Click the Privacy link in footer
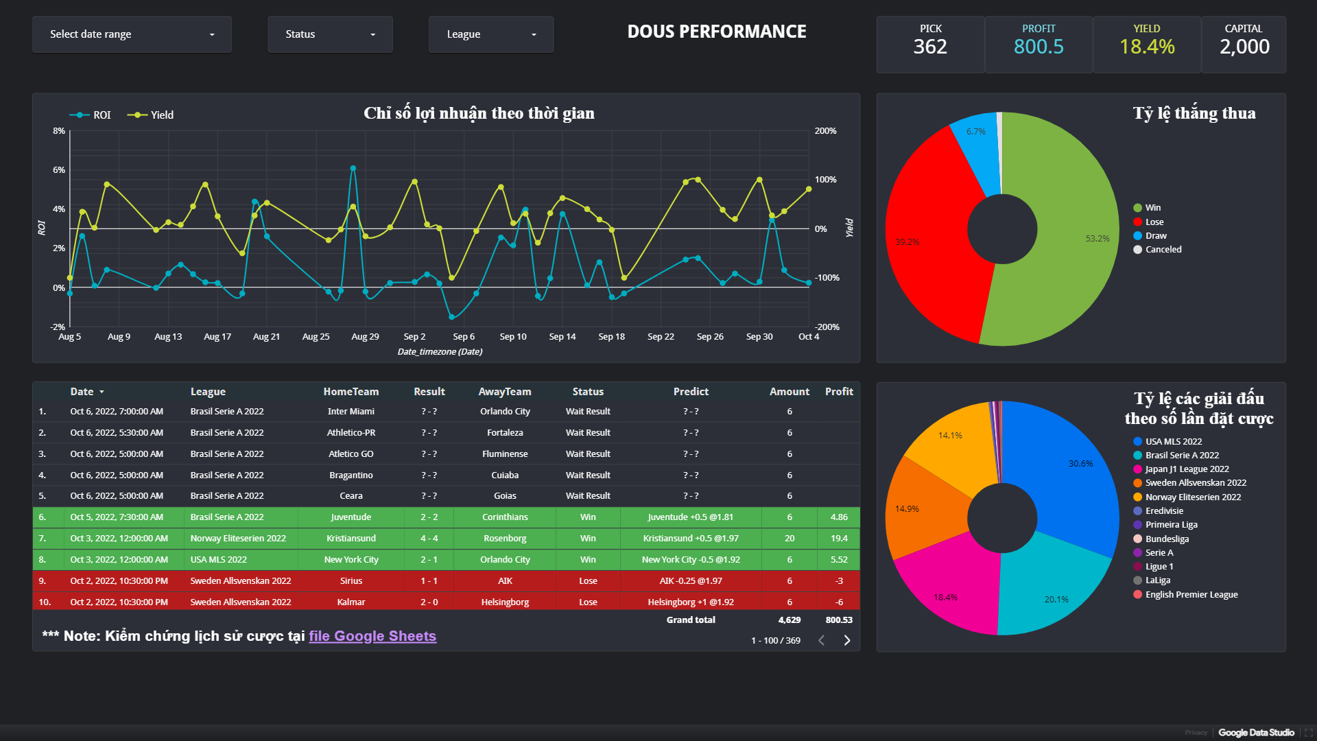Viewport: 1317px width, 741px height. click(1196, 733)
